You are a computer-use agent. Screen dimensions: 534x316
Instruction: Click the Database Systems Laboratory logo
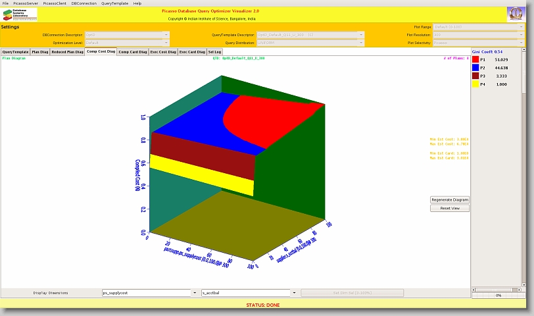tap(20, 14)
